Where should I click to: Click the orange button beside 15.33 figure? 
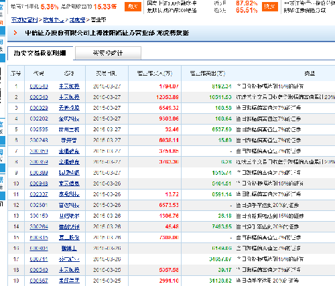pyautogui.click(x=133, y=7)
